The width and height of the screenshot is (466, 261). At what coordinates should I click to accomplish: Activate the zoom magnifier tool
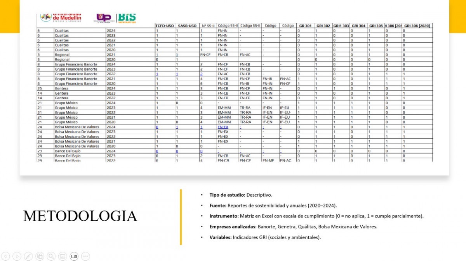point(51,256)
